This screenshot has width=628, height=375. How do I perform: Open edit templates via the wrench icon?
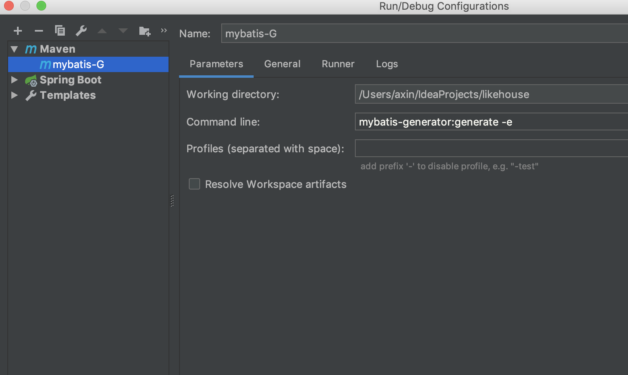[81, 31]
